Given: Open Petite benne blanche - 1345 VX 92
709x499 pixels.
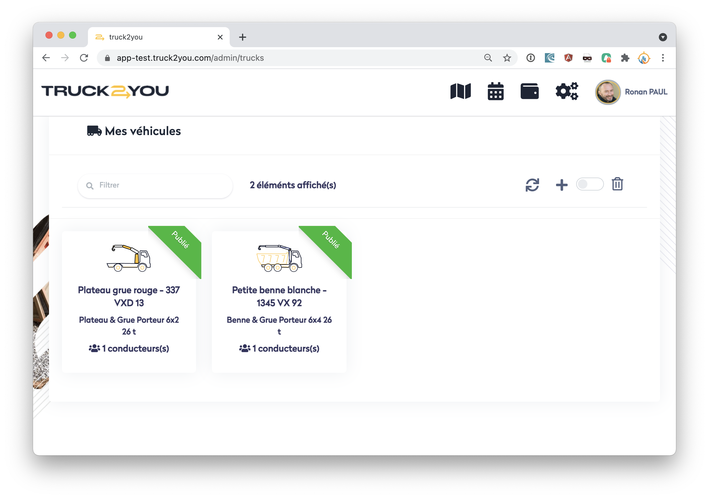Looking at the screenshot, I should pyautogui.click(x=279, y=296).
